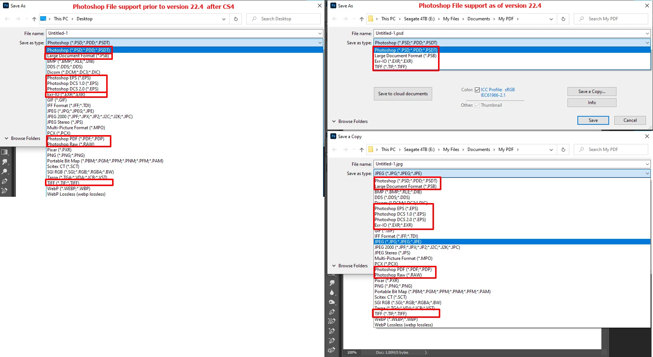Image resolution: width=653 pixels, height=357 pixels.
Task: Go up one folder in Save a Copy dialog
Action: click(x=361, y=150)
